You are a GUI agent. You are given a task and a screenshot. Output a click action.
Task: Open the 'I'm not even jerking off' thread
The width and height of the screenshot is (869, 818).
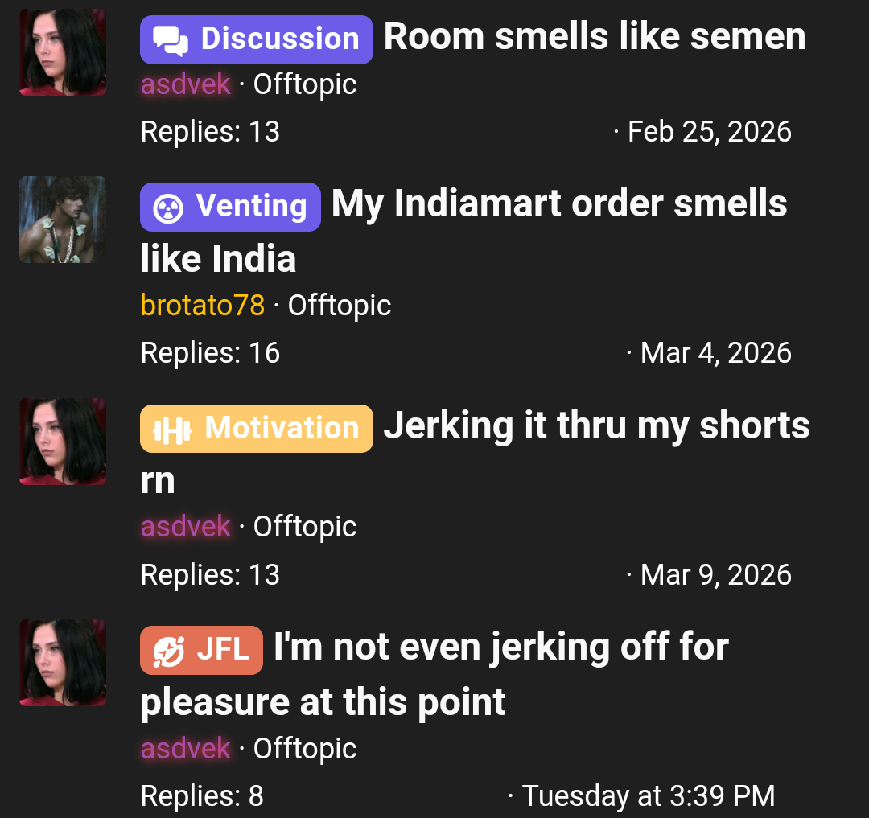coord(434,675)
